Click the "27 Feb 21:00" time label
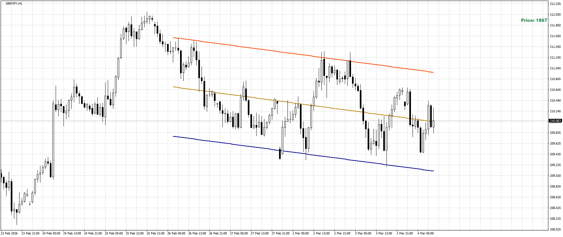563x237 pixels. click(281, 233)
